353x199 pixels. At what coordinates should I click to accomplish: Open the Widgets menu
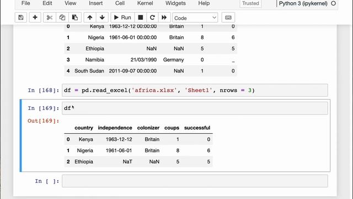coord(175,3)
